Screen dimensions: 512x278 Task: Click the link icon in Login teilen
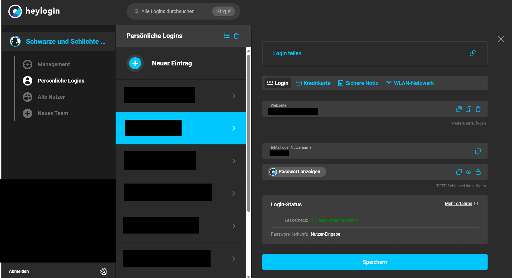[x=472, y=53]
